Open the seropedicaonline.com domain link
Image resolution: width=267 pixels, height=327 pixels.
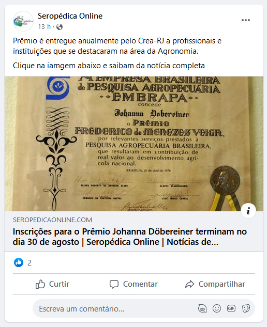(x=52, y=220)
